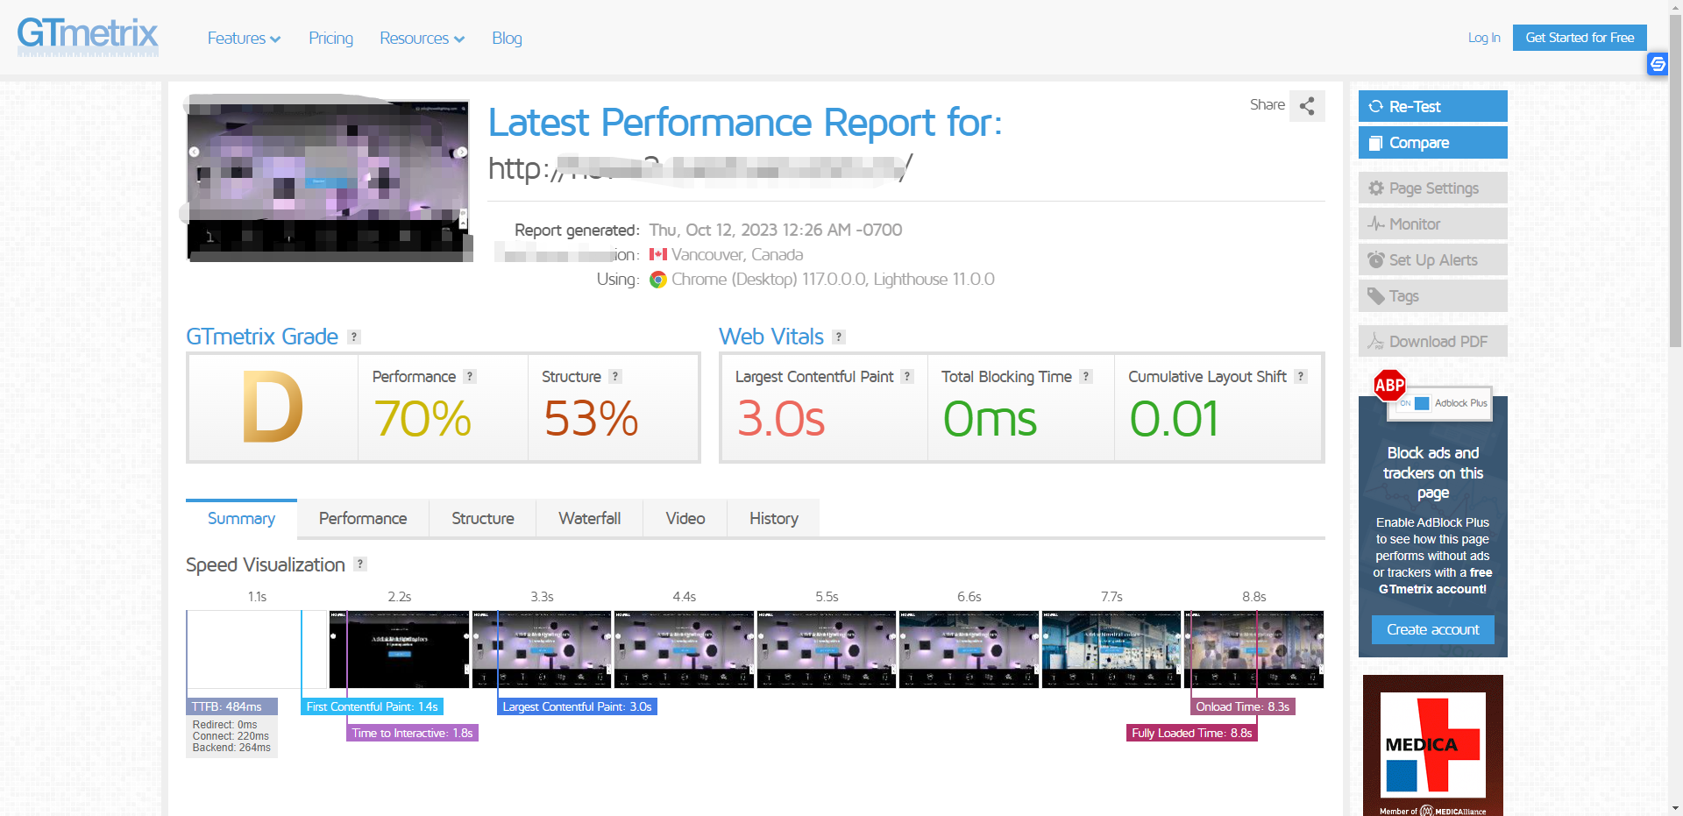Click the GTmetrix logo
The width and height of the screenshot is (1683, 816).
coord(88,36)
